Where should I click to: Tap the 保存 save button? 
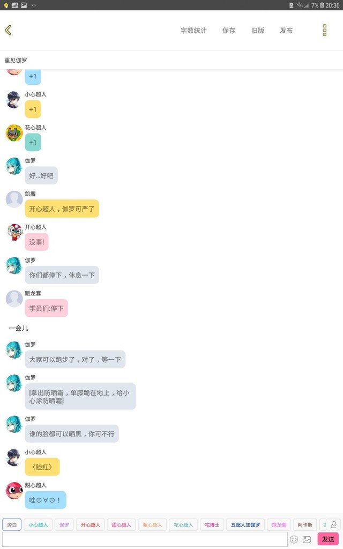click(229, 31)
